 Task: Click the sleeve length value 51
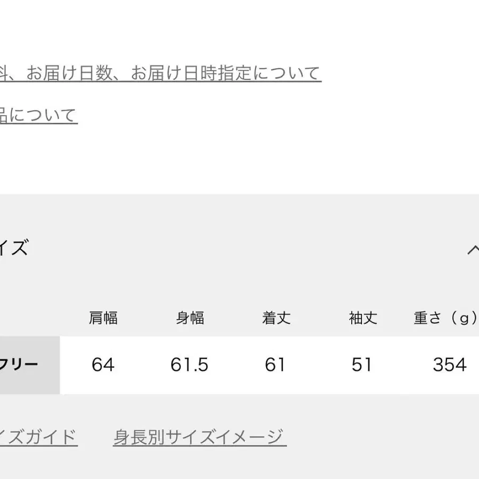pos(362,365)
